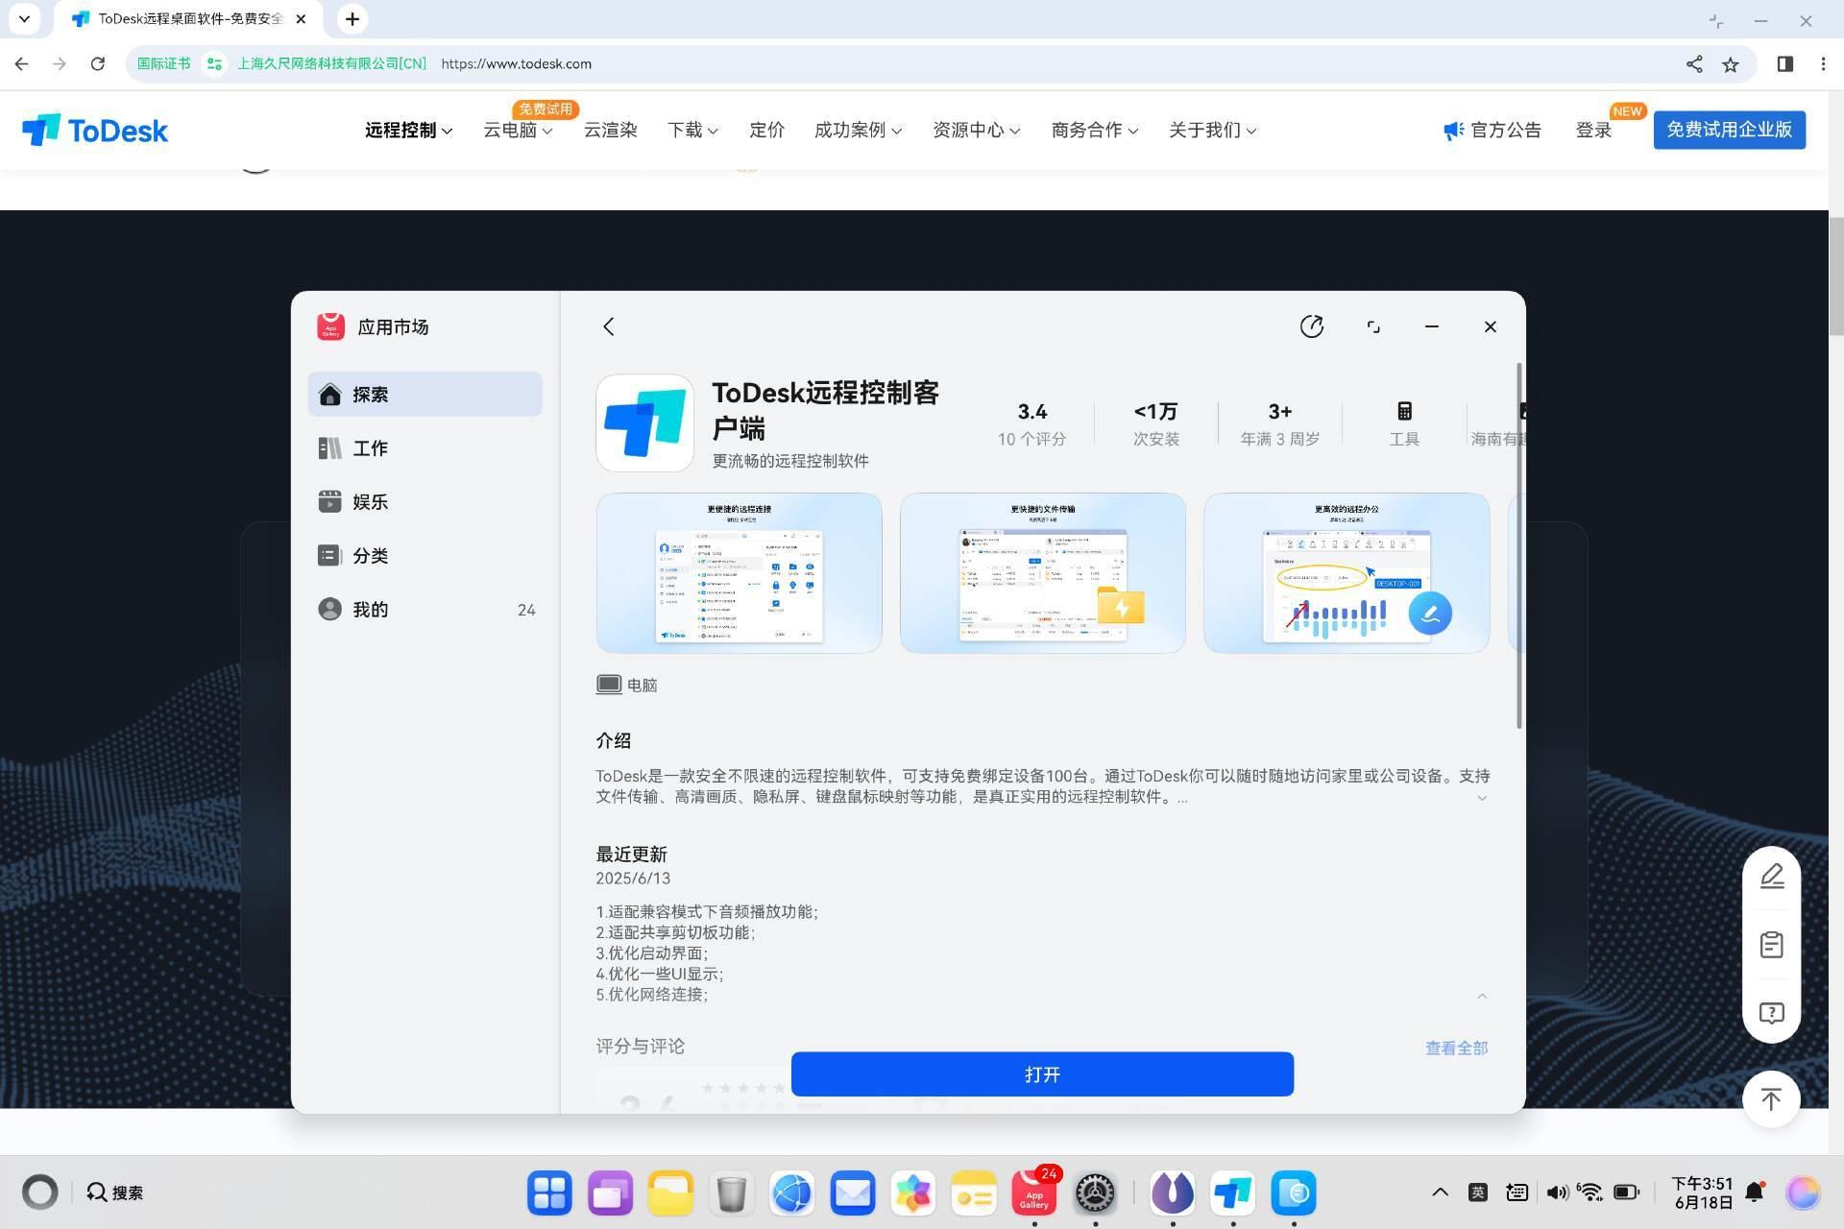This screenshot has height=1229, width=1844.
Task: Open 官方公告 announcements
Action: [x=1492, y=130]
